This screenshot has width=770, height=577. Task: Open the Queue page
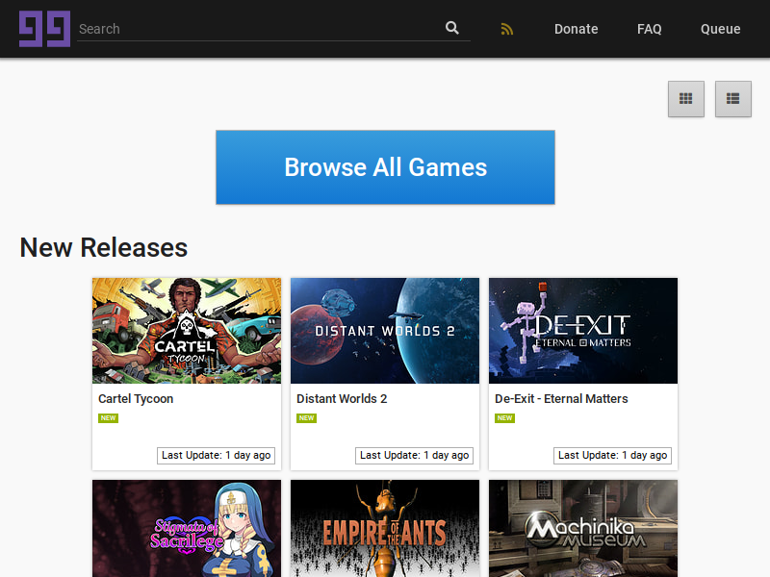(720, 29)
